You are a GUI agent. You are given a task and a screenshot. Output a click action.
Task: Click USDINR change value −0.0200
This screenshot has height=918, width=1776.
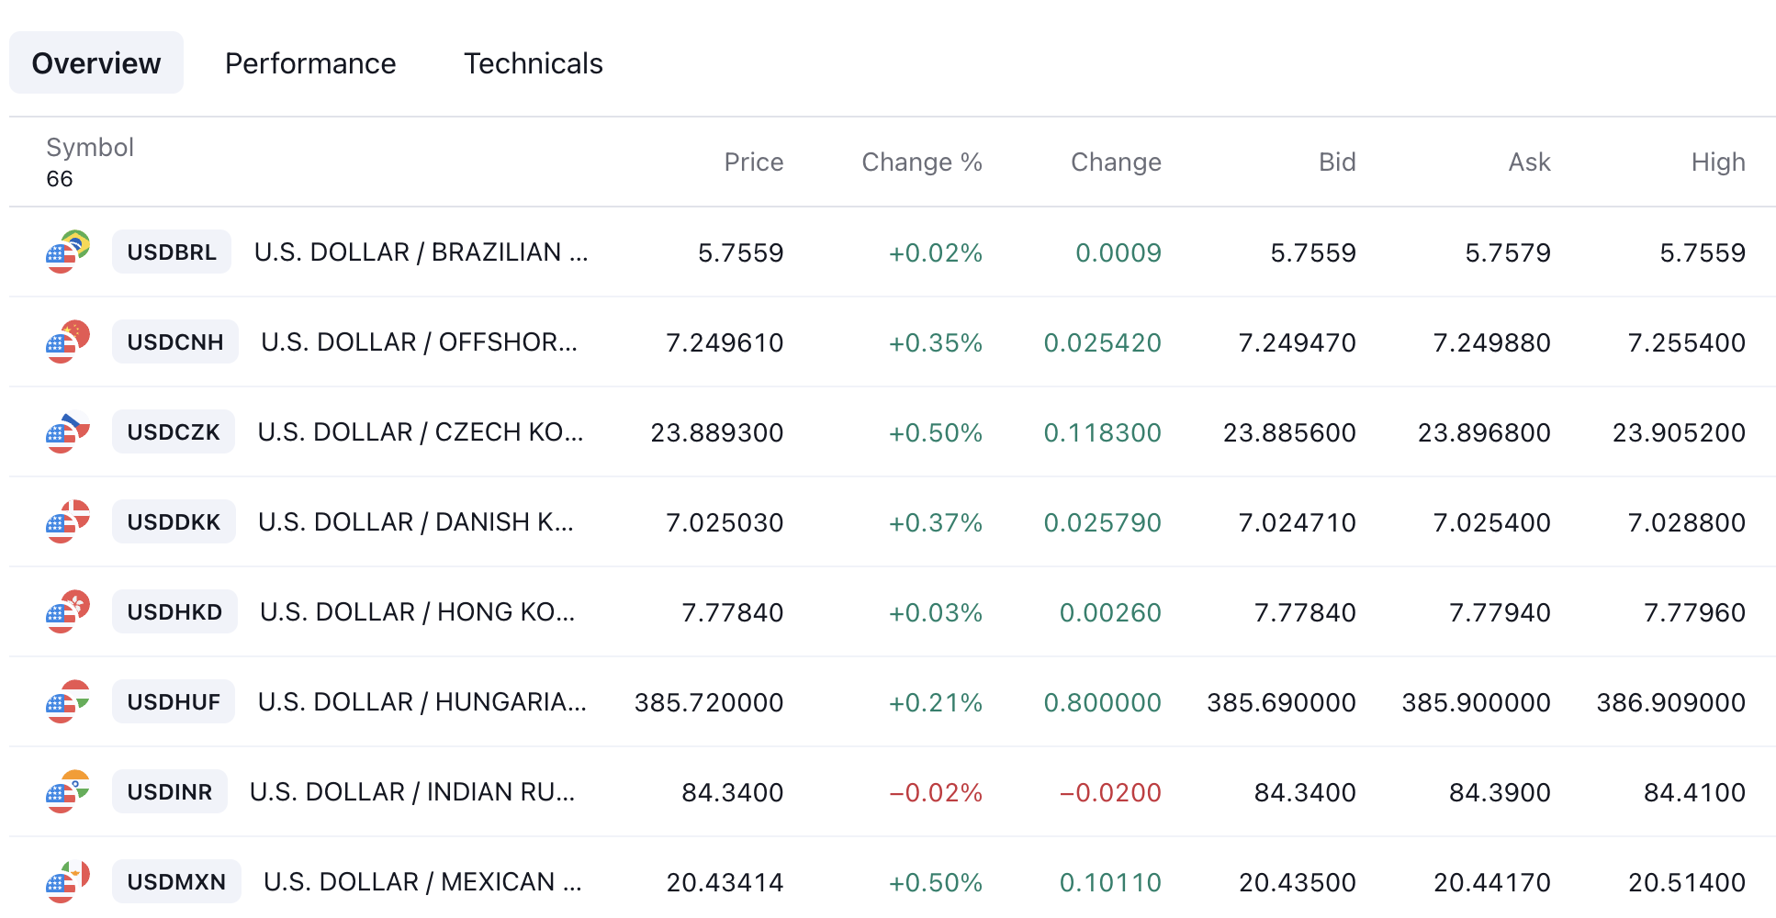(1110, 792)
